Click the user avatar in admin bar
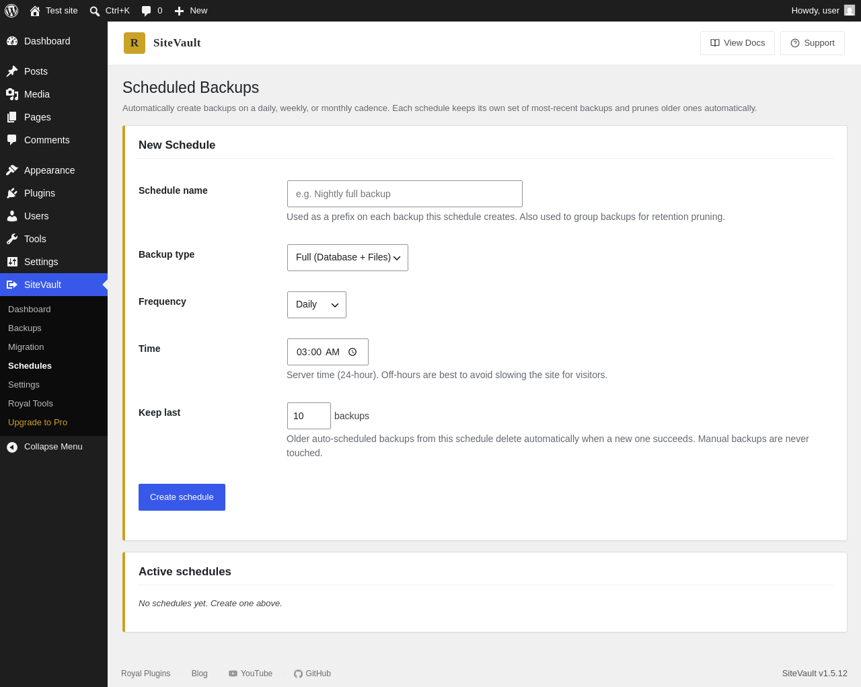 850,10
